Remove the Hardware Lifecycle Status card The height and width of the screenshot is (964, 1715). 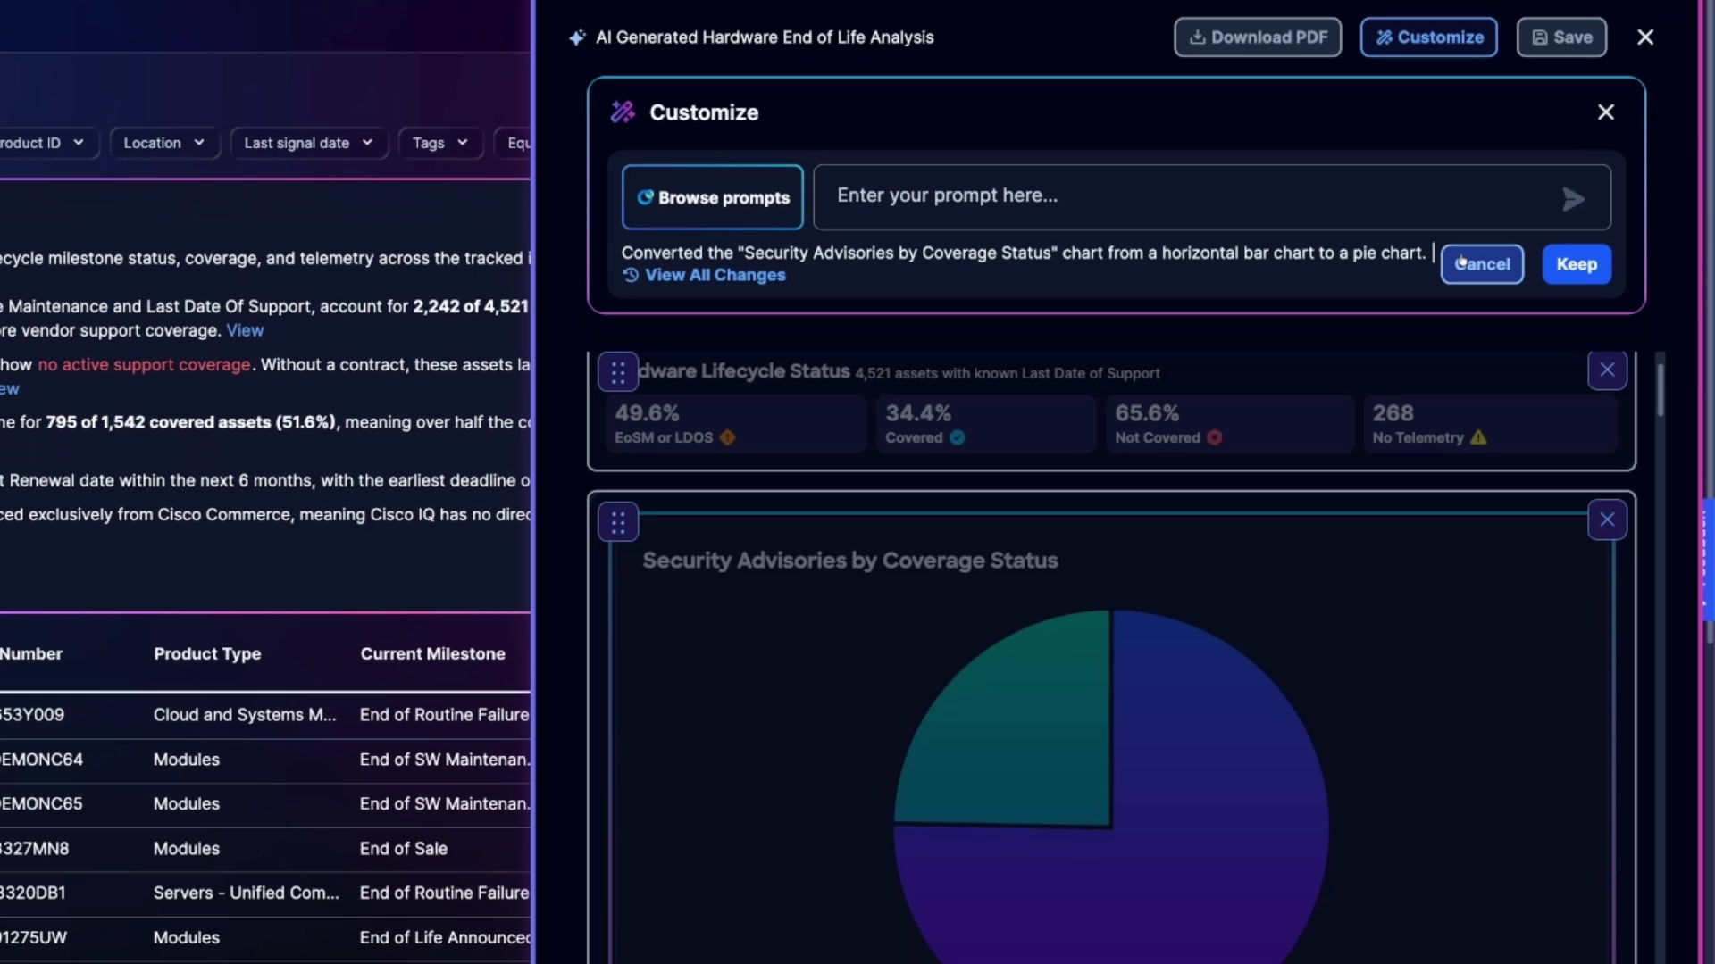tap(1607, 370)
